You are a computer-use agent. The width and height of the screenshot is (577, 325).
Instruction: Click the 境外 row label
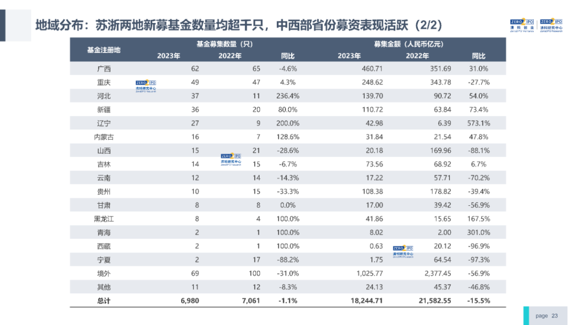[x=104, y=274]
